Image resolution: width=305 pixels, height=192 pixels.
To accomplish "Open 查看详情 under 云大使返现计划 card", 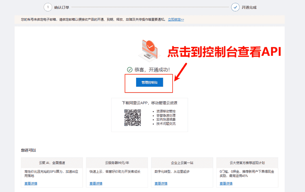I will [226, 184].
